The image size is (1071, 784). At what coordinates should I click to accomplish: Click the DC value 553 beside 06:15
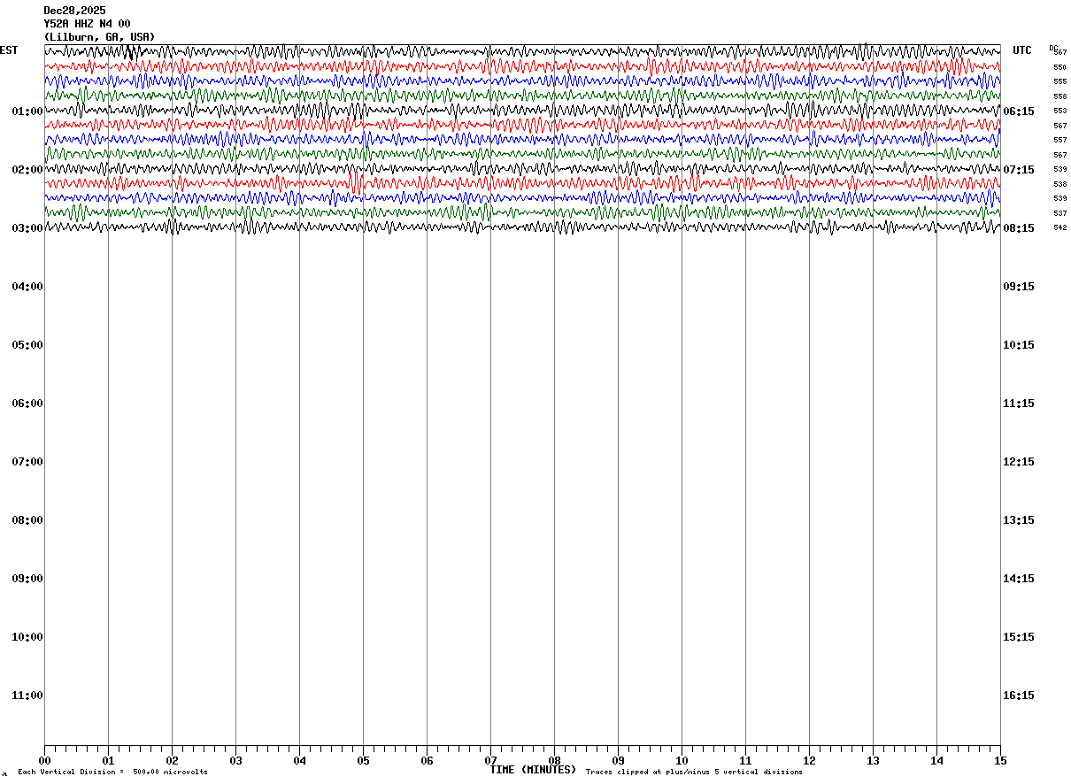1059,111
